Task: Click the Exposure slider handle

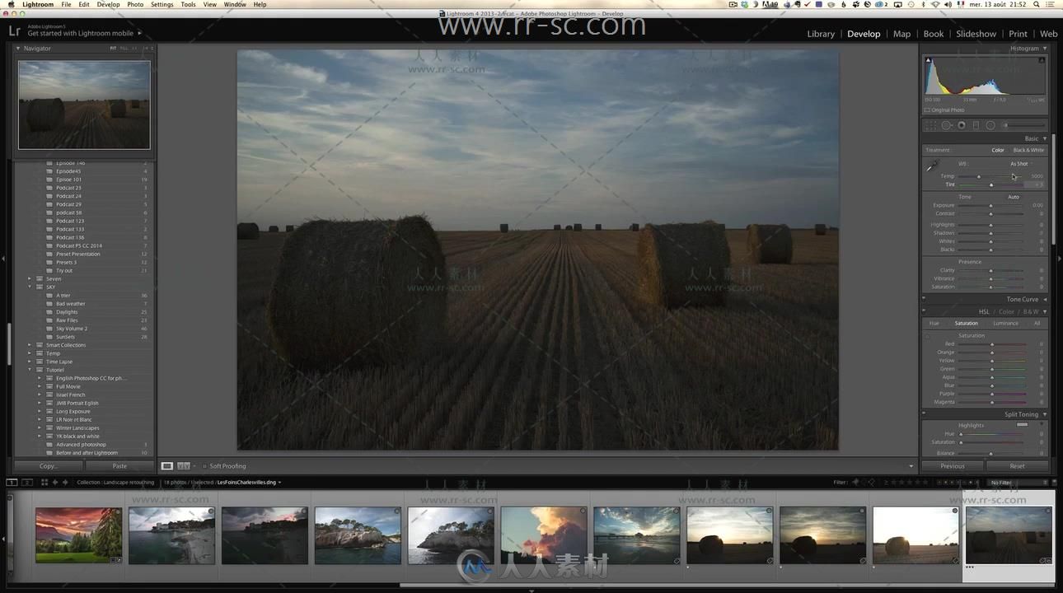Action: click(x=991, y=205)
